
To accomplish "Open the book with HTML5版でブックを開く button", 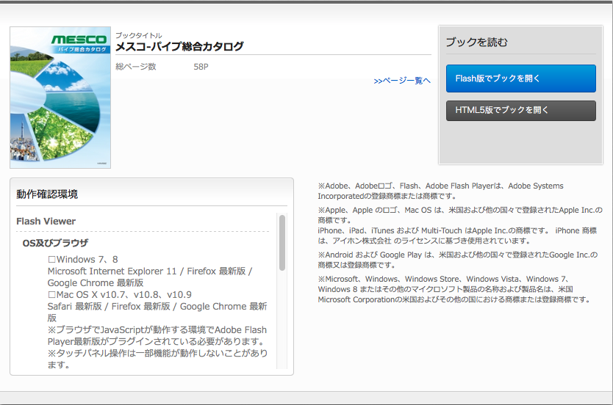I will 520,110.
